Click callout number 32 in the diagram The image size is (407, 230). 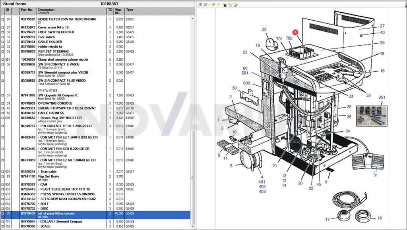coord(264,29)
